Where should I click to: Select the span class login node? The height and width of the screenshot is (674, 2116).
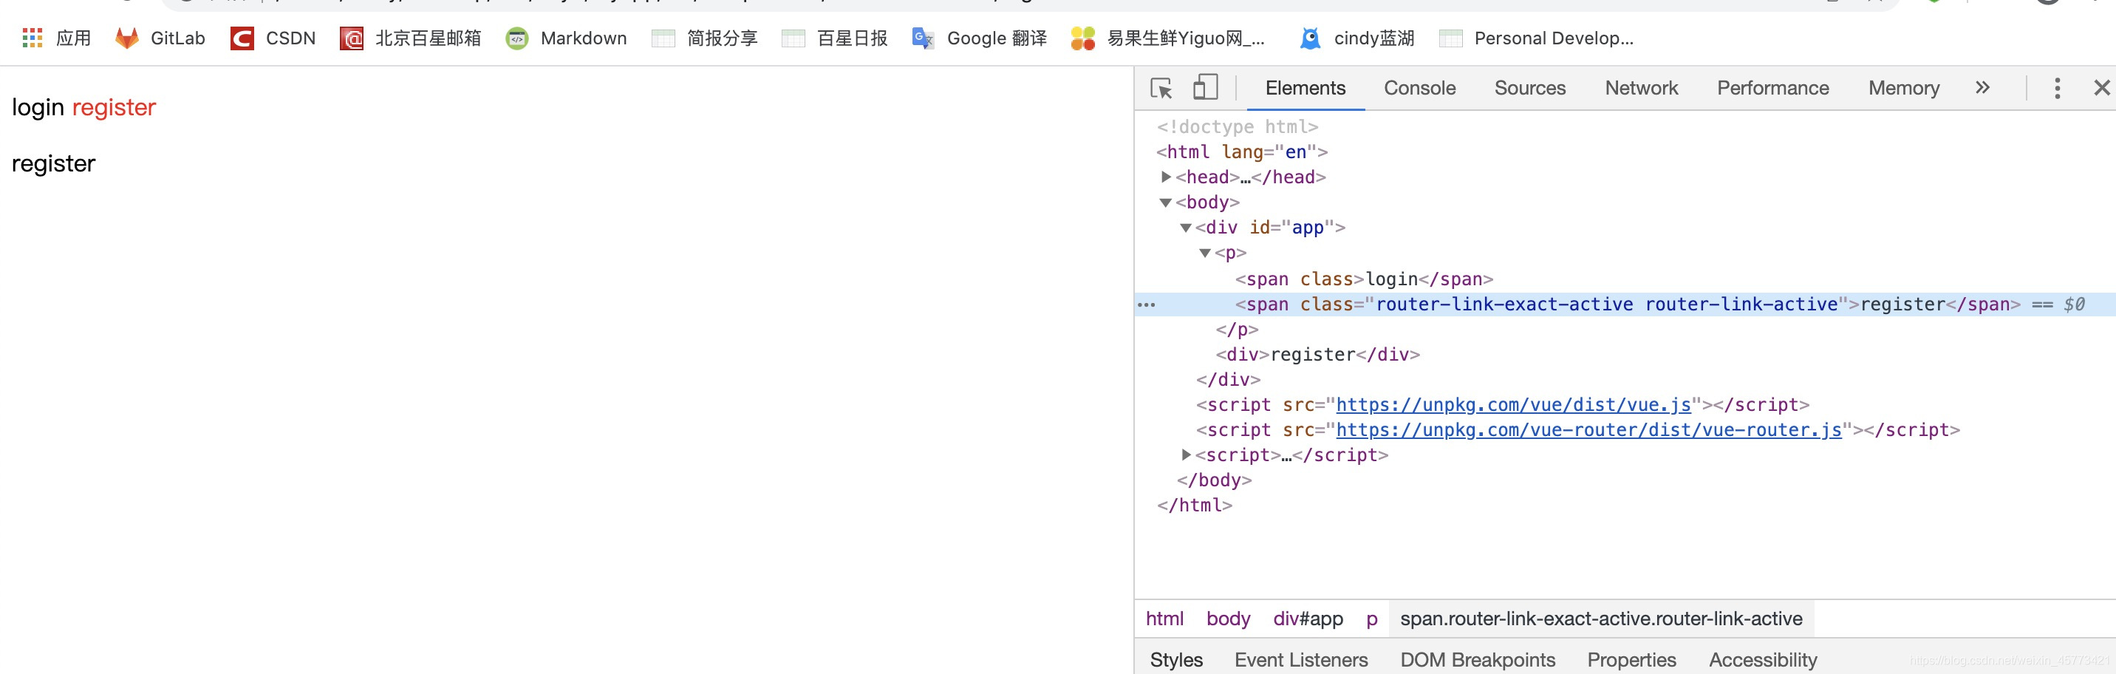point(1364,279)
